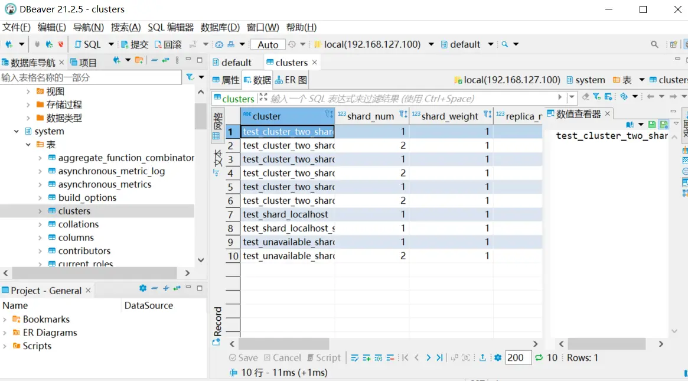Switch to the 网格 grid view side tab
Screen dimensions: 688x381
217,126
